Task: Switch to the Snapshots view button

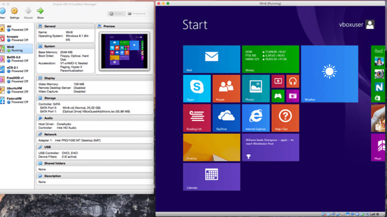Action: [137, 14]
